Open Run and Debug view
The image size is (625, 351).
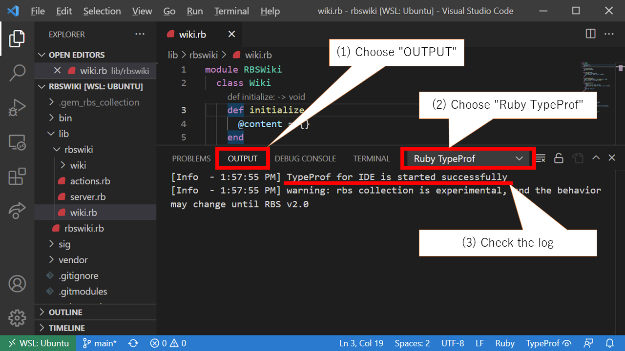17,108
